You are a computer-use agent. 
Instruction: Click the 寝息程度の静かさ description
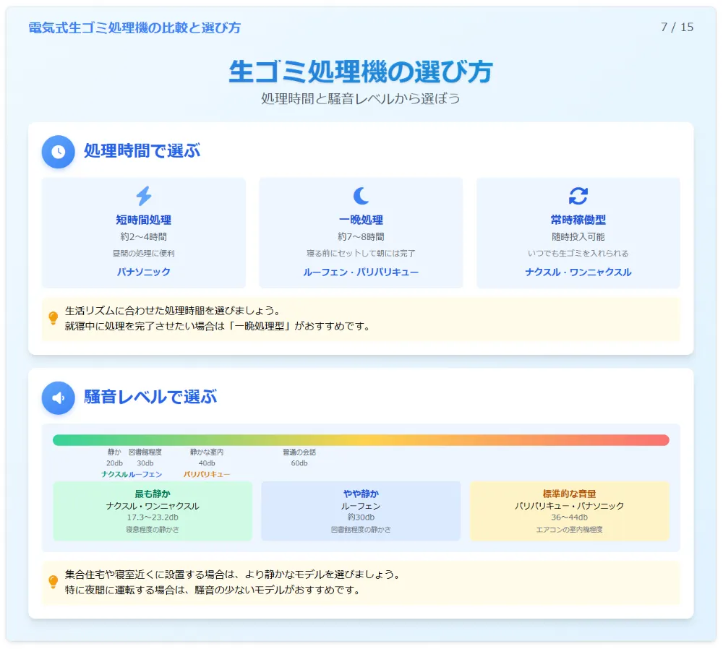[x=153, y=530]
